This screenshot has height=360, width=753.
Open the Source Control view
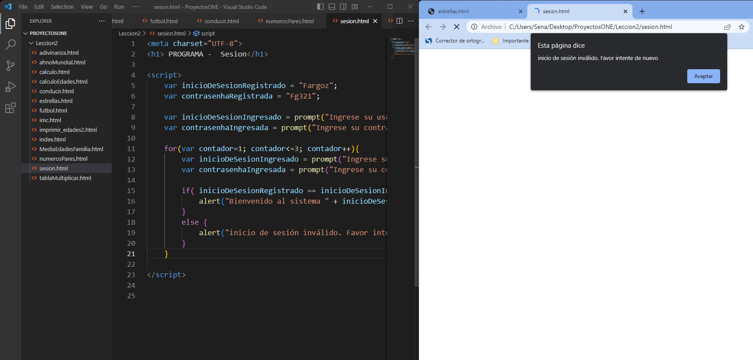click(x=11, y=66)
